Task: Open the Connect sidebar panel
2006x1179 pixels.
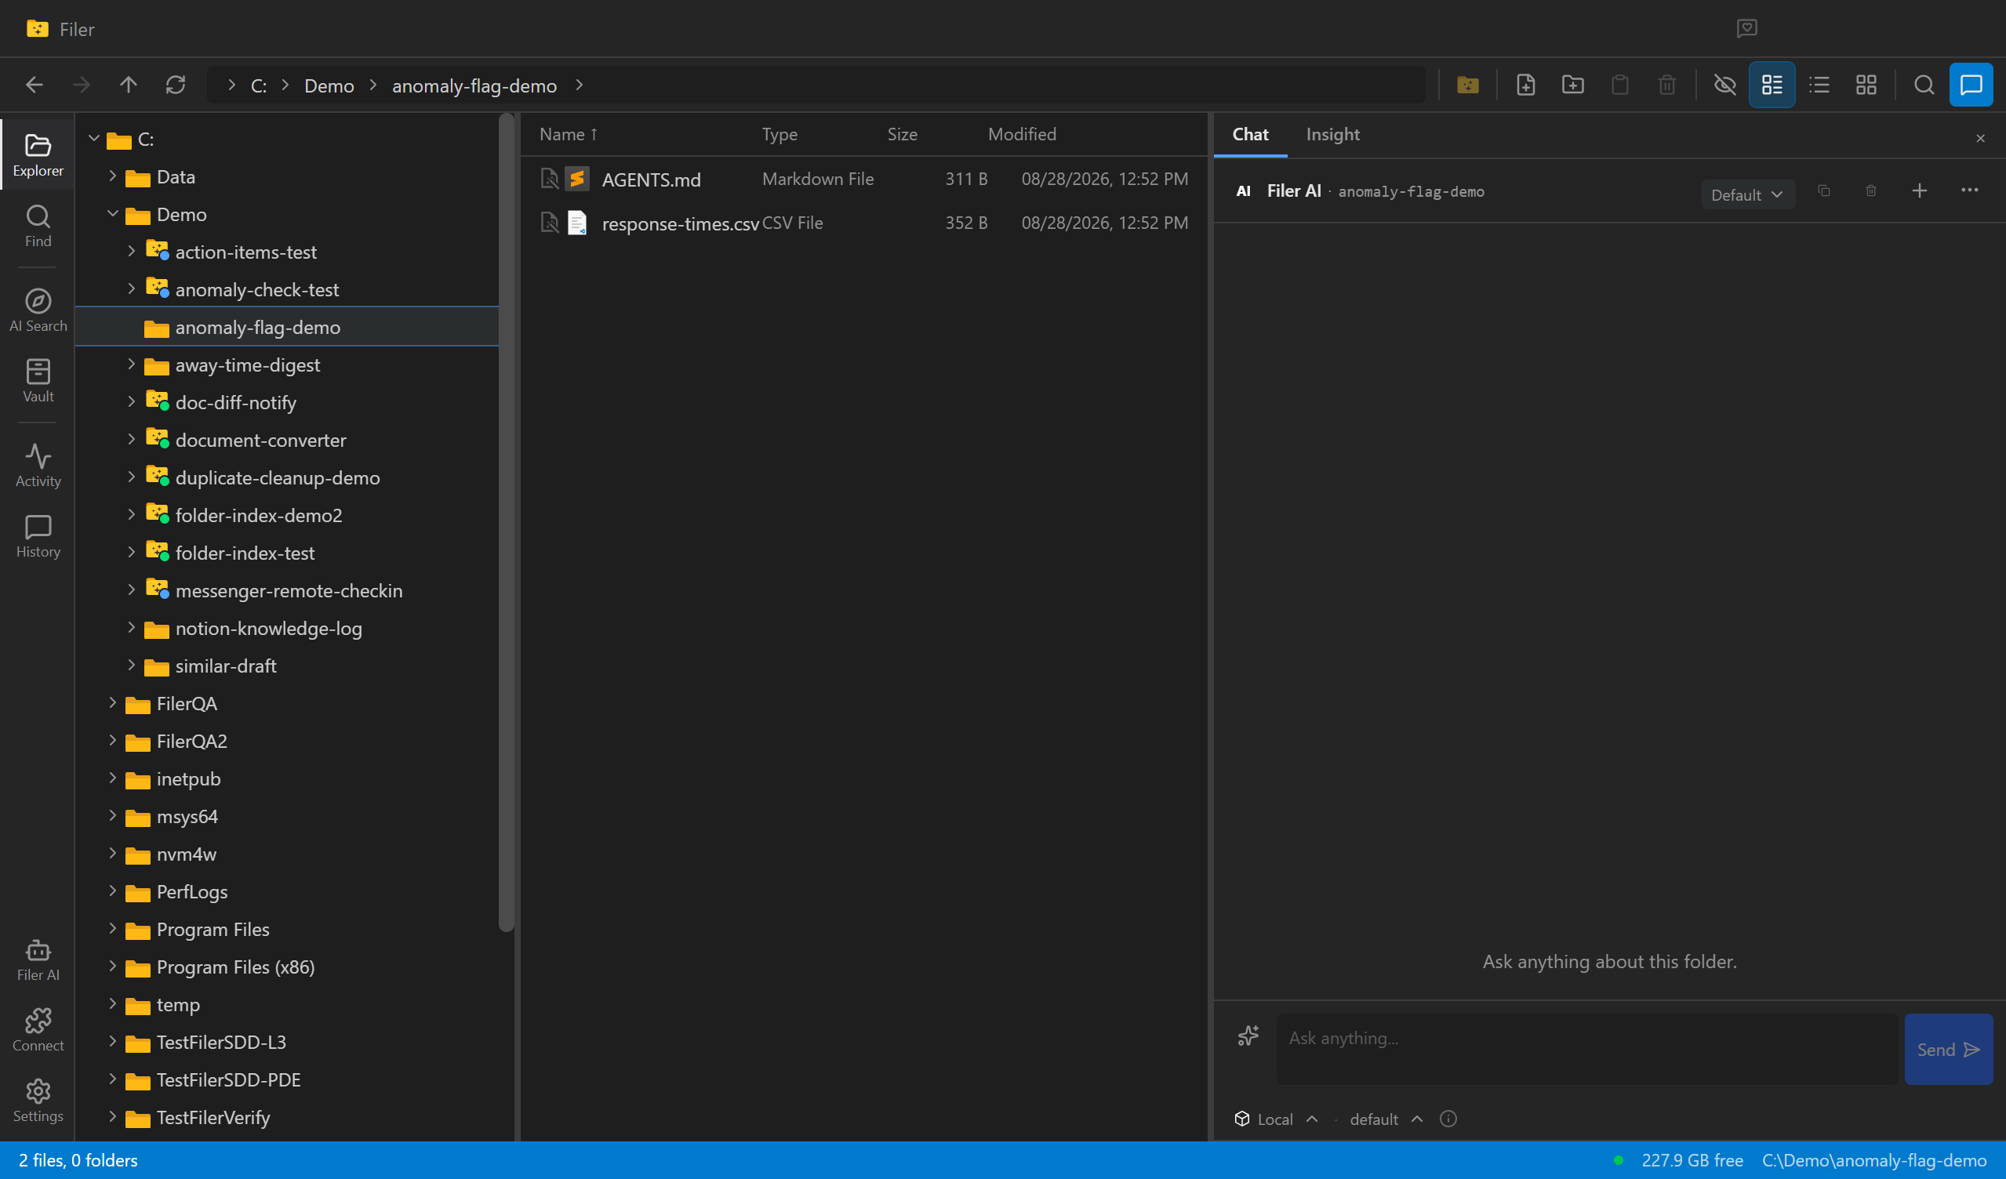Action: point(38,1030)
